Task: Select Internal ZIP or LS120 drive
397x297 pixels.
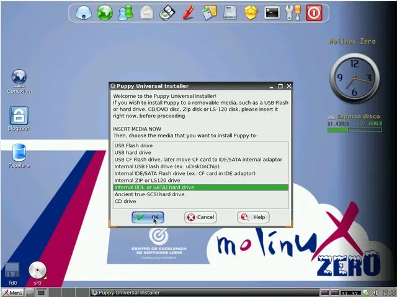Action: (x=201, y=180)
